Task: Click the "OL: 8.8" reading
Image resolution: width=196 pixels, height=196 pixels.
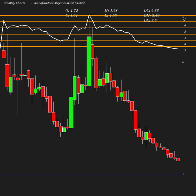Action: (x=150, y=20)
